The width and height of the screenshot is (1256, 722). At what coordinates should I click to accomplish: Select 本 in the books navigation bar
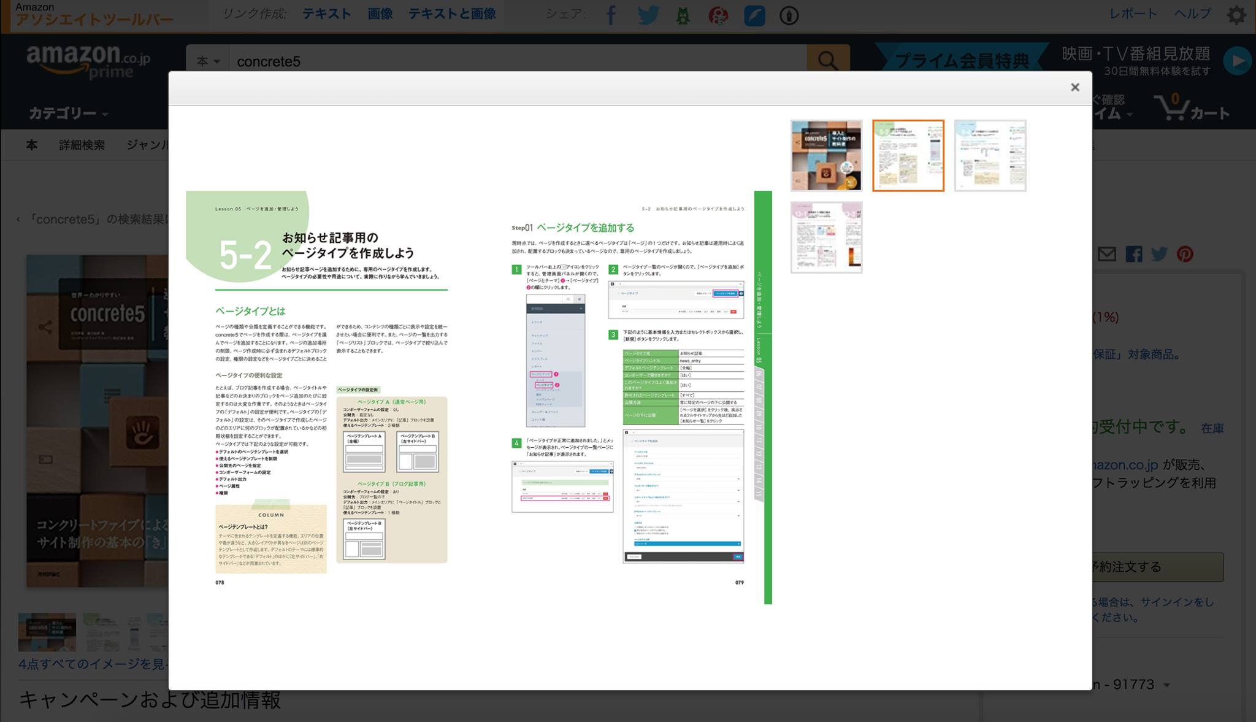click(31, 145)
